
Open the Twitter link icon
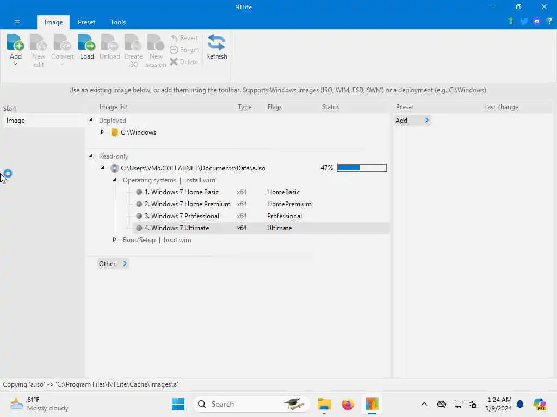[x=524, y=21]
